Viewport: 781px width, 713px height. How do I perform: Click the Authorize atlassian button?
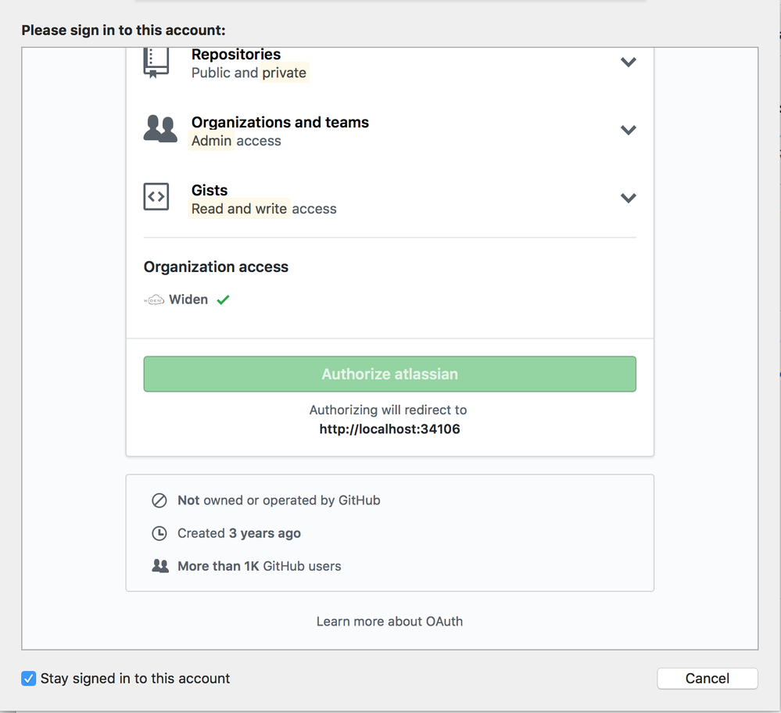pyautogui.click(x=389, y=374)
